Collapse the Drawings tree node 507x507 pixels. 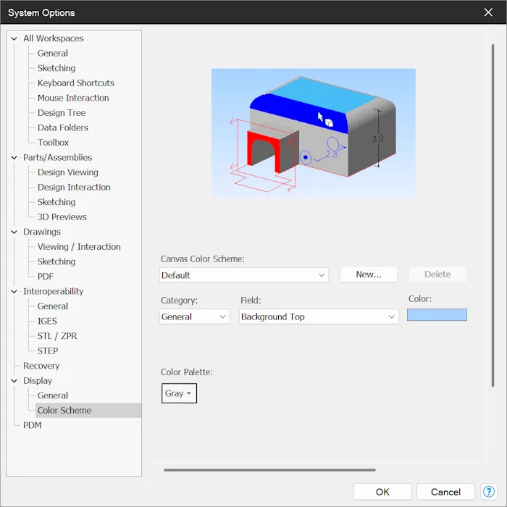tap(14, 232)
